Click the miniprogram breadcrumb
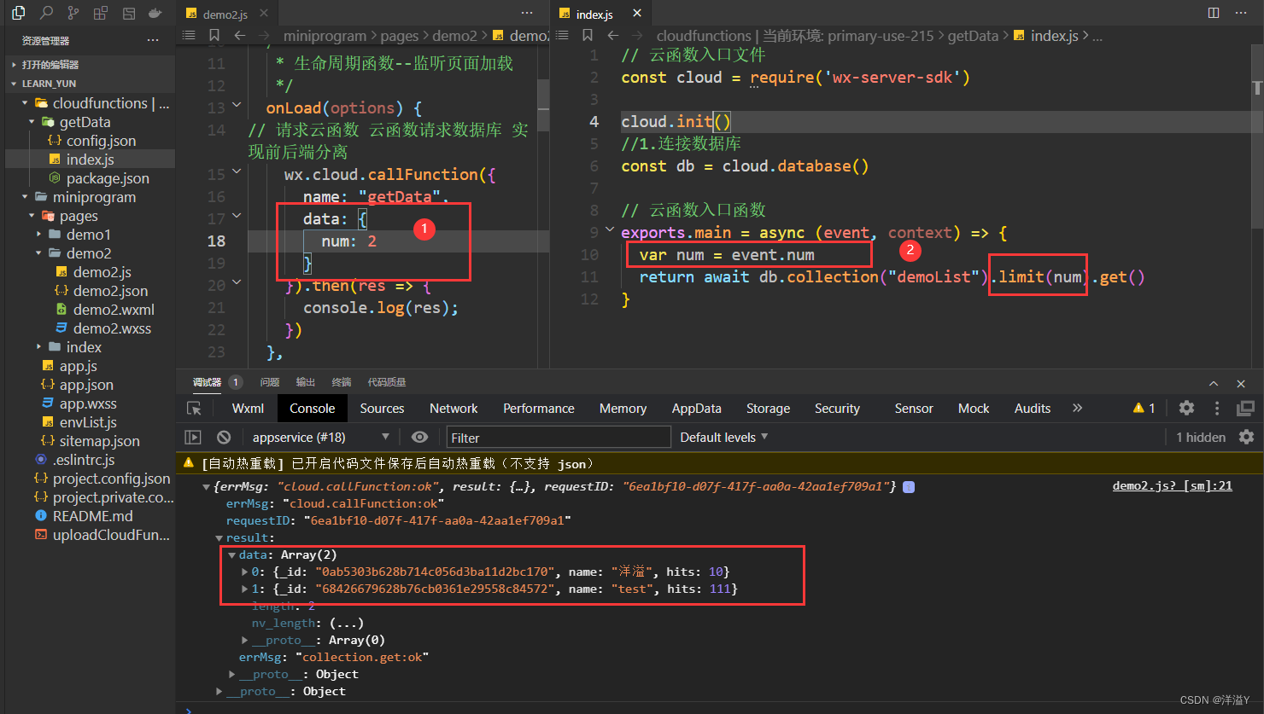Image resolution: width=1264 pixels, height=714 pixels. click(325, 36)
